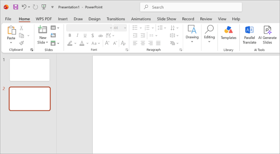The image size is (280, 154).
Task: Open the Clipboard dialog launcher
Action: tap(32, 50)
